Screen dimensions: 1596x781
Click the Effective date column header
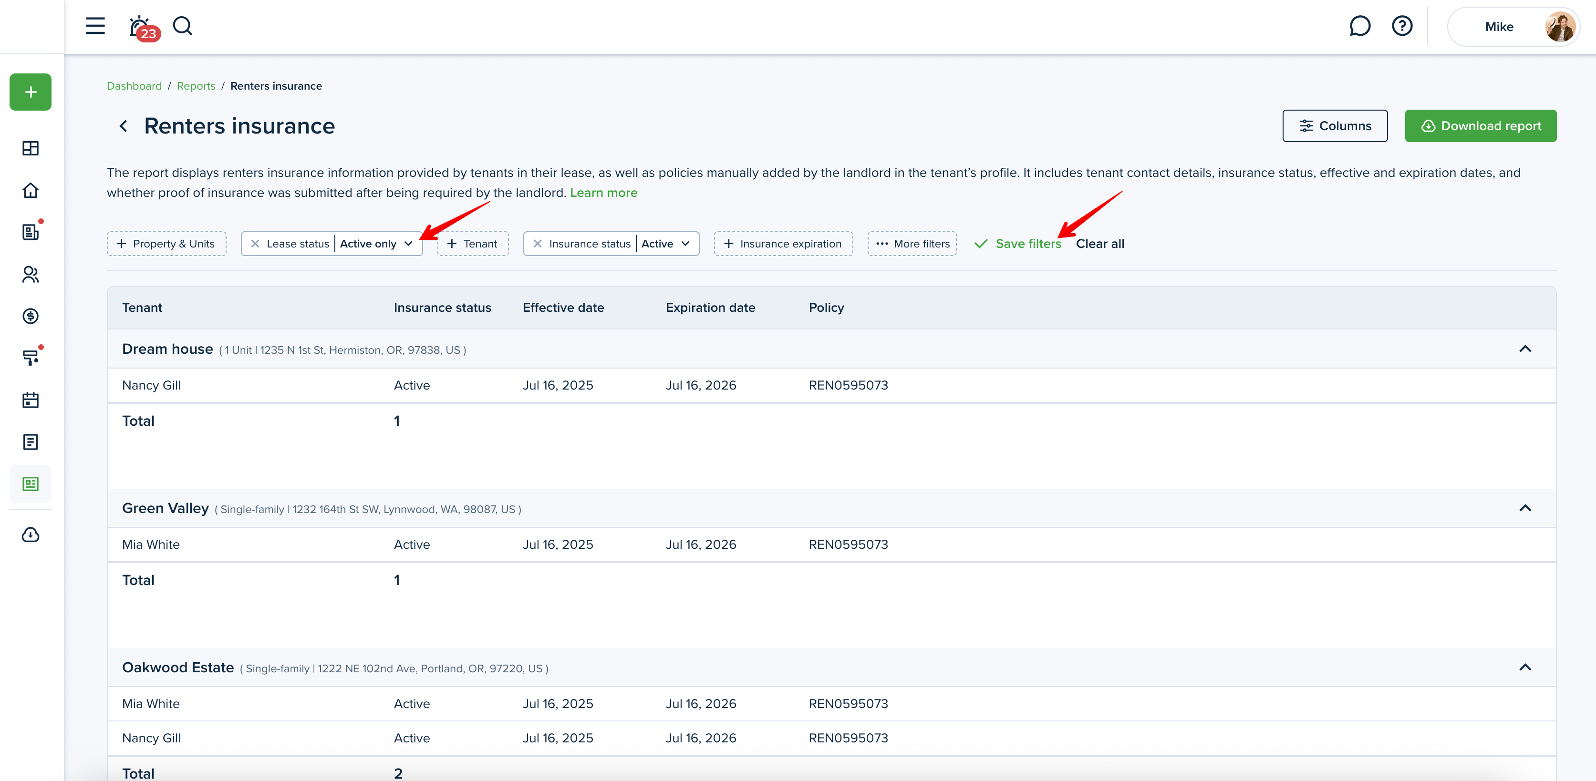coord(563,308)
